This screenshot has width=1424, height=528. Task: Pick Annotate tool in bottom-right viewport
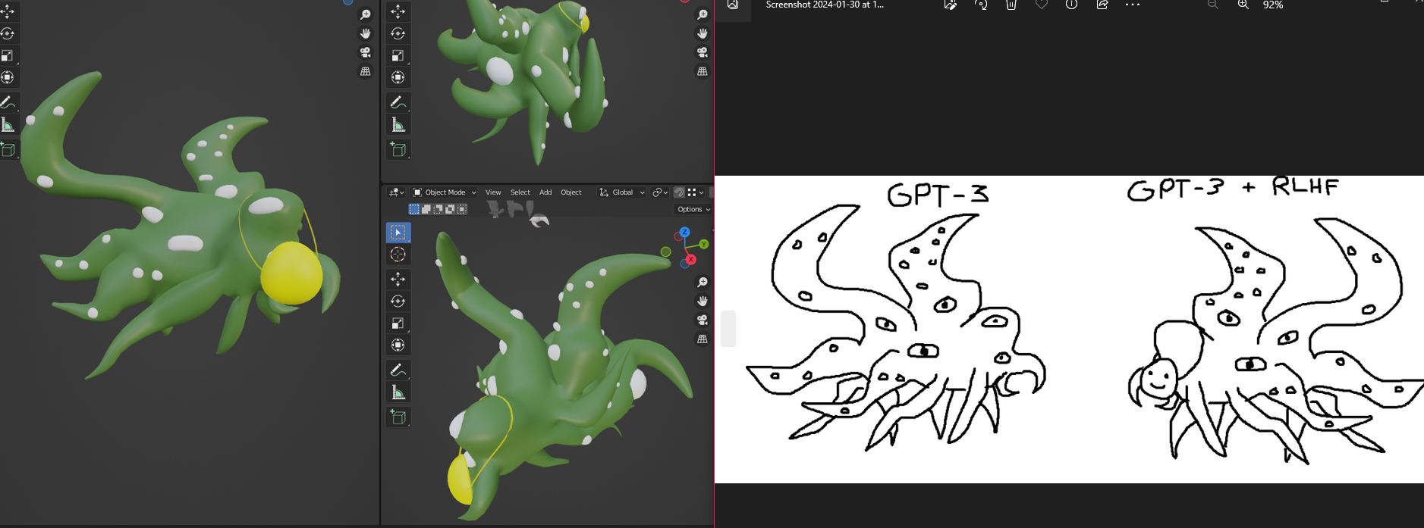tap(398, 370)
